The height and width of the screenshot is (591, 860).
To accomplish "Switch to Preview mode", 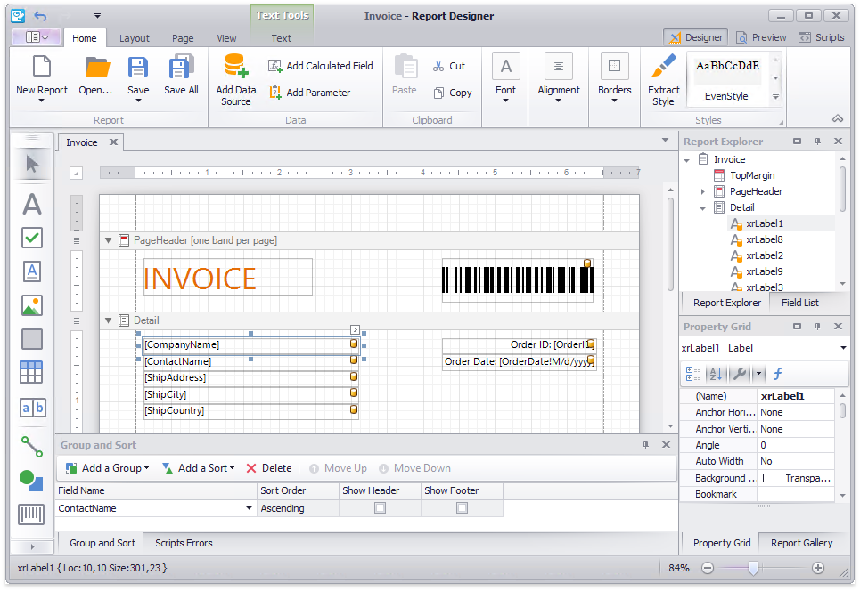I will click(x=761, y=37).
